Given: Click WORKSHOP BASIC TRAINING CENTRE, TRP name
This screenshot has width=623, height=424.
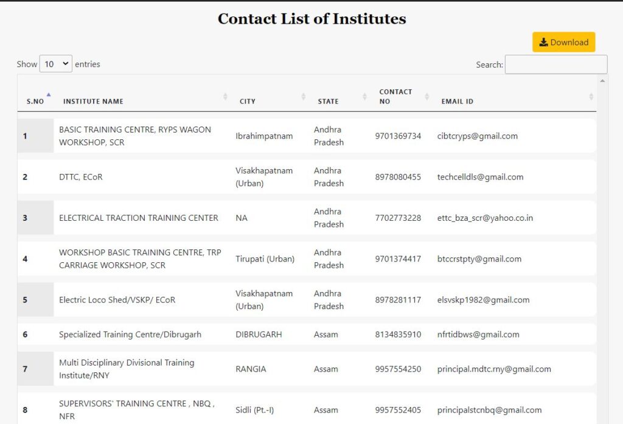Looking at the screenshot, I should point(140,259).
